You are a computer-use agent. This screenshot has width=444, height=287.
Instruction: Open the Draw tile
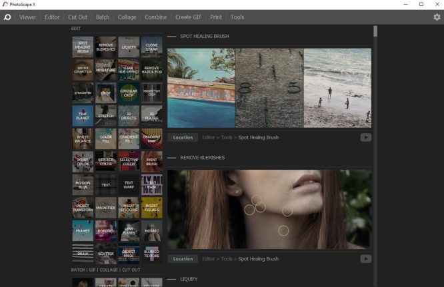[83, 254]
